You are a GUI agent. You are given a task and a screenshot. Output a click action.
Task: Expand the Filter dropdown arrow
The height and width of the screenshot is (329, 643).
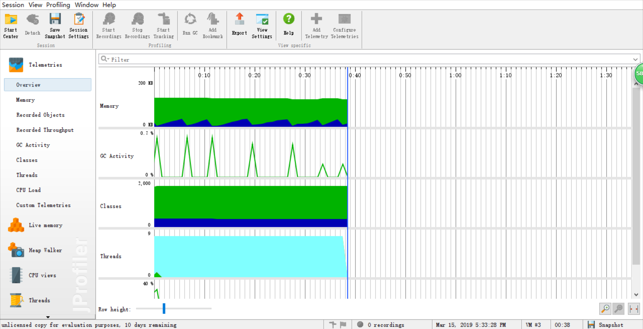[635, 59]
